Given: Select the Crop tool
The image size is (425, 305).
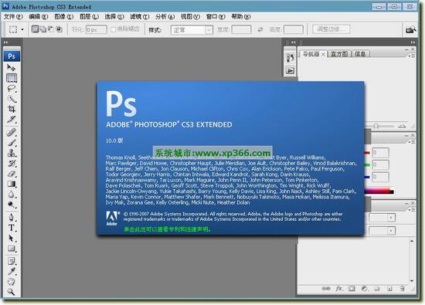Looking at the screenshot, I should pos(12,109).
